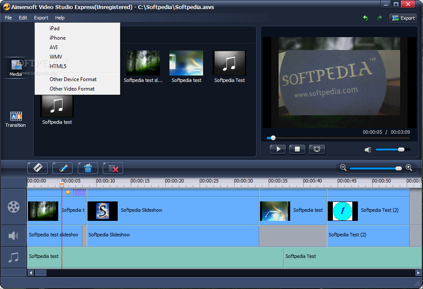Click the audio track speaker icon

tap(13, 236)
